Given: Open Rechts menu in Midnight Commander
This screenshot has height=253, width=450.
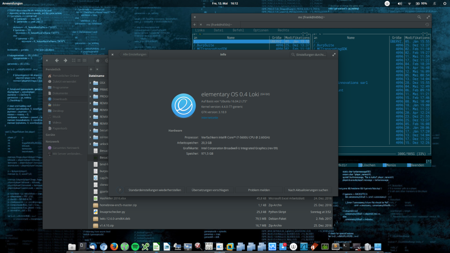Looking at the screenshot, I should 283,30.
